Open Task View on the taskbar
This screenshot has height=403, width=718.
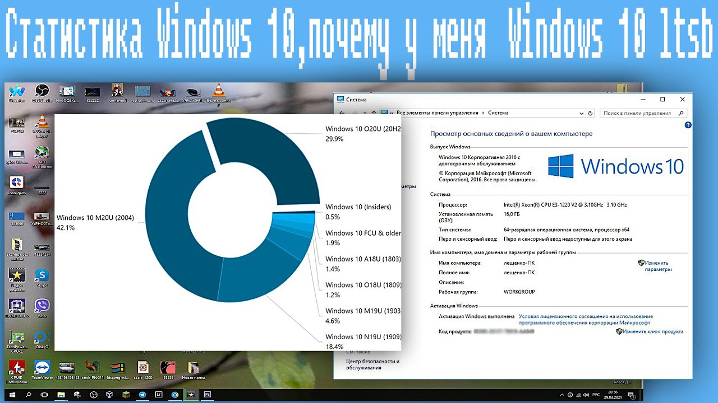click(x=44, y=395)
